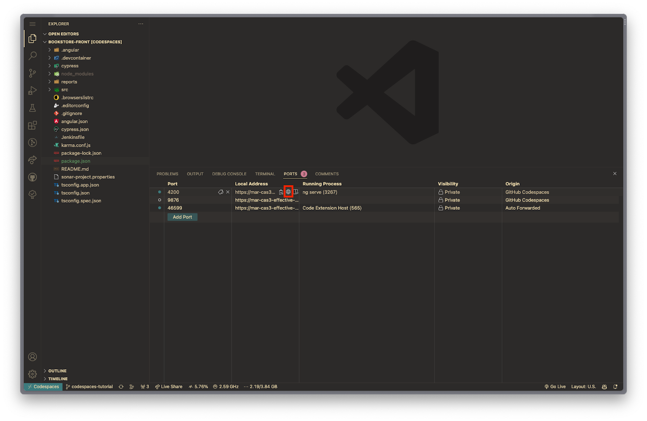Open sonar-project.properties file
Screen dimensions: 647x421
[x=88, y=177]
